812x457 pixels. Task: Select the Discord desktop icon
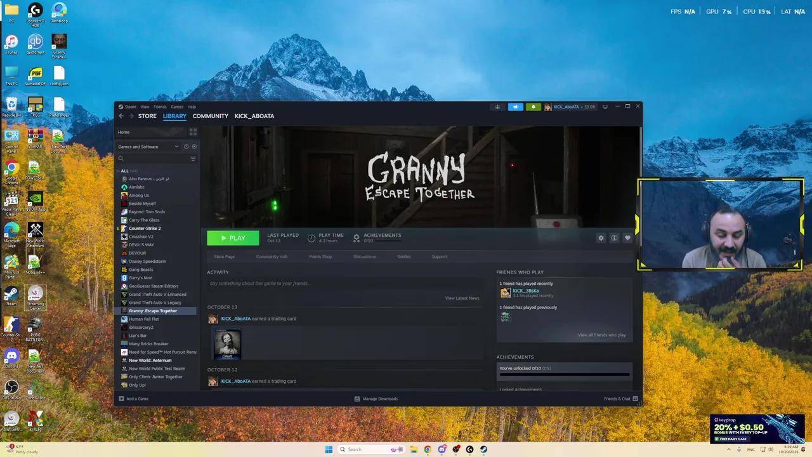(x=11, y=359)
